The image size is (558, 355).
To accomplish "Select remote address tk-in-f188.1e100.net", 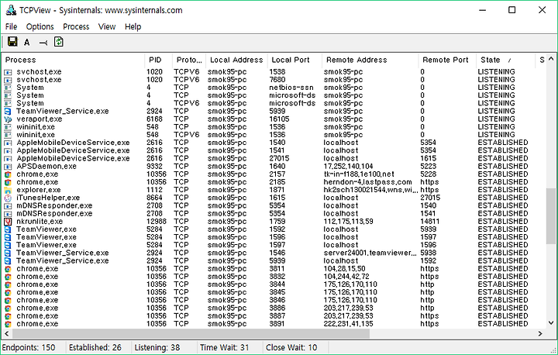I will (358, 174).
